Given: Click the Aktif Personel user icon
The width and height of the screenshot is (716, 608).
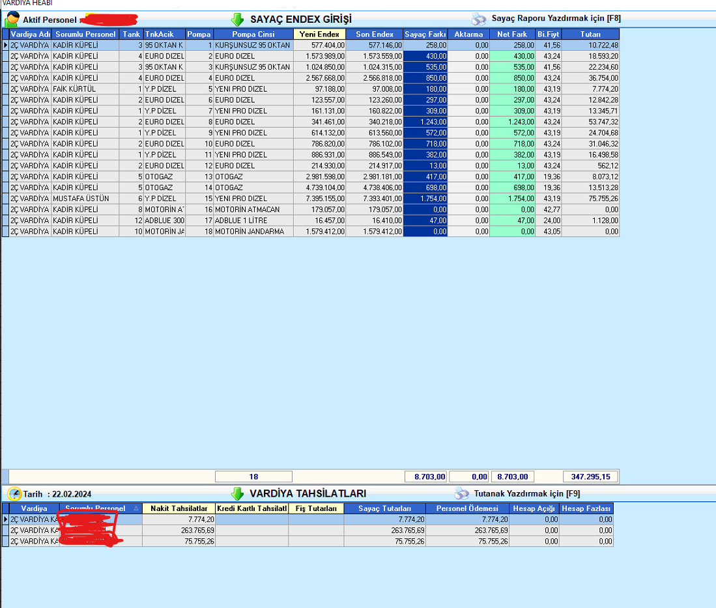Looking at the screenshot, I should tap(12, 20).
